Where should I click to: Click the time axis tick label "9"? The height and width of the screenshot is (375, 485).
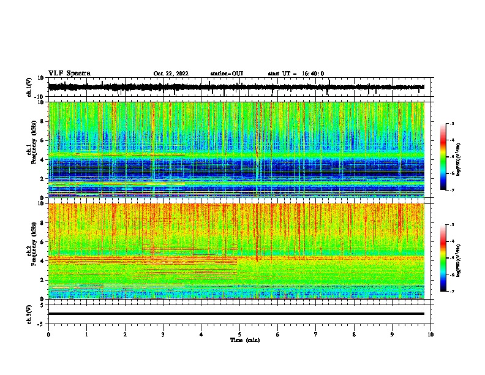point(392,335)
